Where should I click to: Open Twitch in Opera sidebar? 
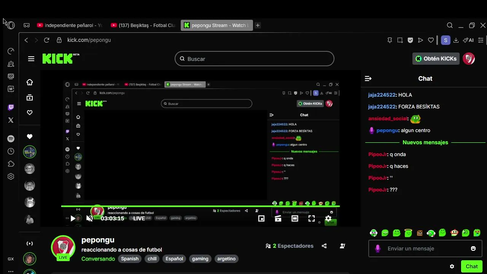click(x=11, y=107)
